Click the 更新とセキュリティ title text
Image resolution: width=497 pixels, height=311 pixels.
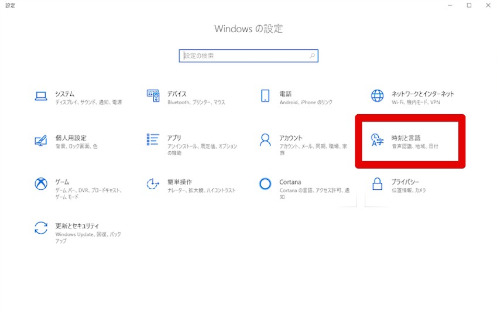(77, 225)
